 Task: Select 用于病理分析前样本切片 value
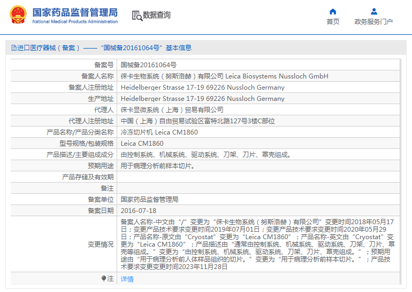(x=158, y=166)
